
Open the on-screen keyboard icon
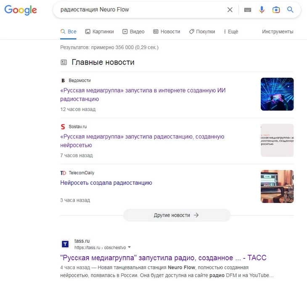point(248,10)
